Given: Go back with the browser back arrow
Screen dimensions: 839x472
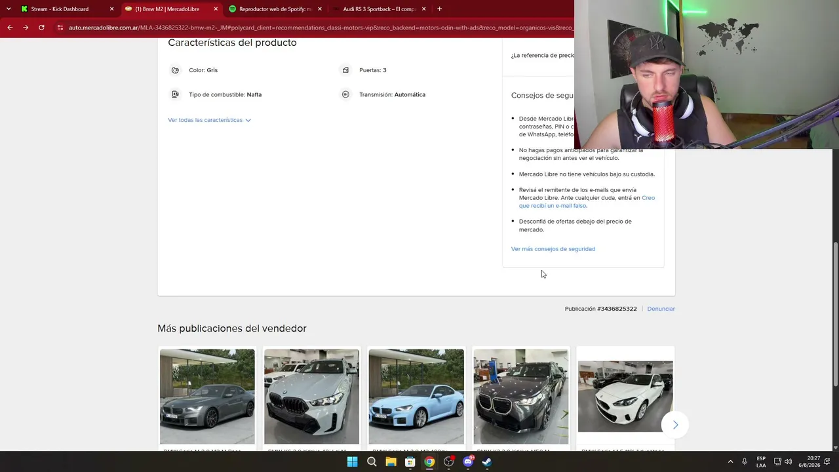Looking at the screenshot, I should pyautogui.click(x=10, y=28).
